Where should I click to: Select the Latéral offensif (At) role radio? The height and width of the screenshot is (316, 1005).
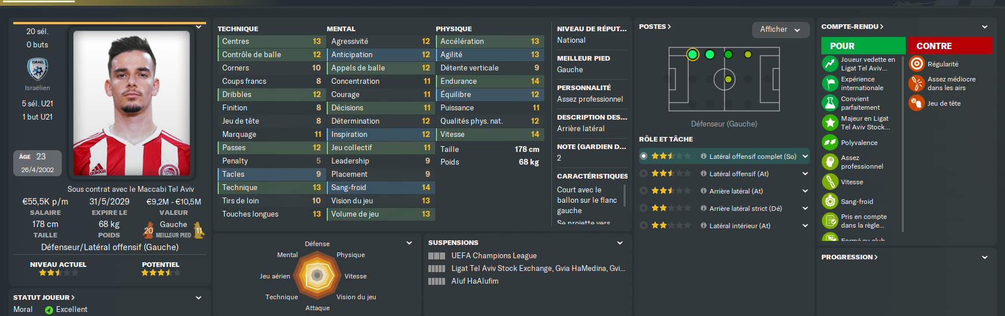click(x=644, y=174)
